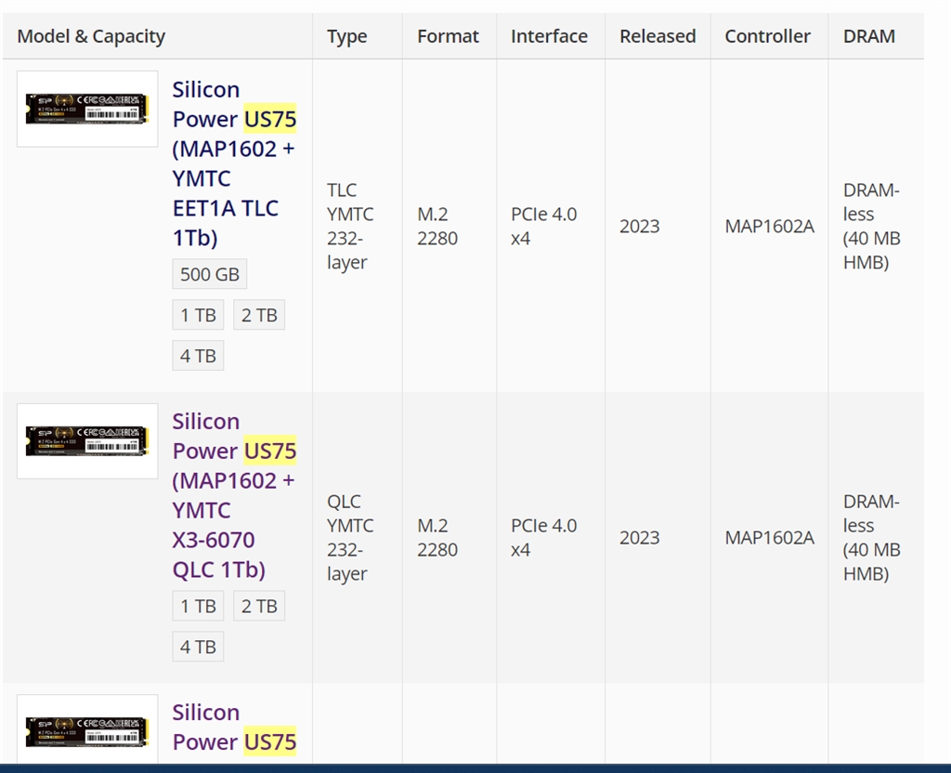Click the Released column header
Viewport: 951px width, 773px height.
pos(658,36)
